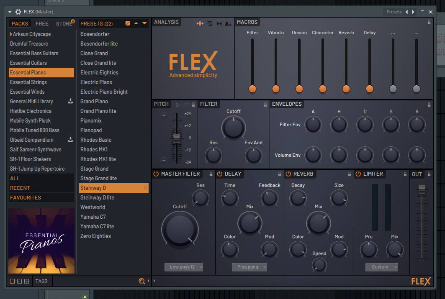Lock the Out section
Image resolution: width=445 pixels, height=299 pixels.
coord(429,174)
